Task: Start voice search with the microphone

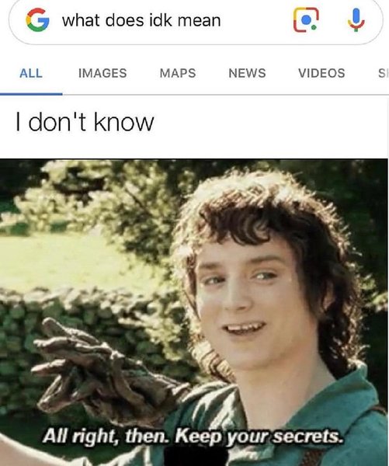Action: coord(356,20)
